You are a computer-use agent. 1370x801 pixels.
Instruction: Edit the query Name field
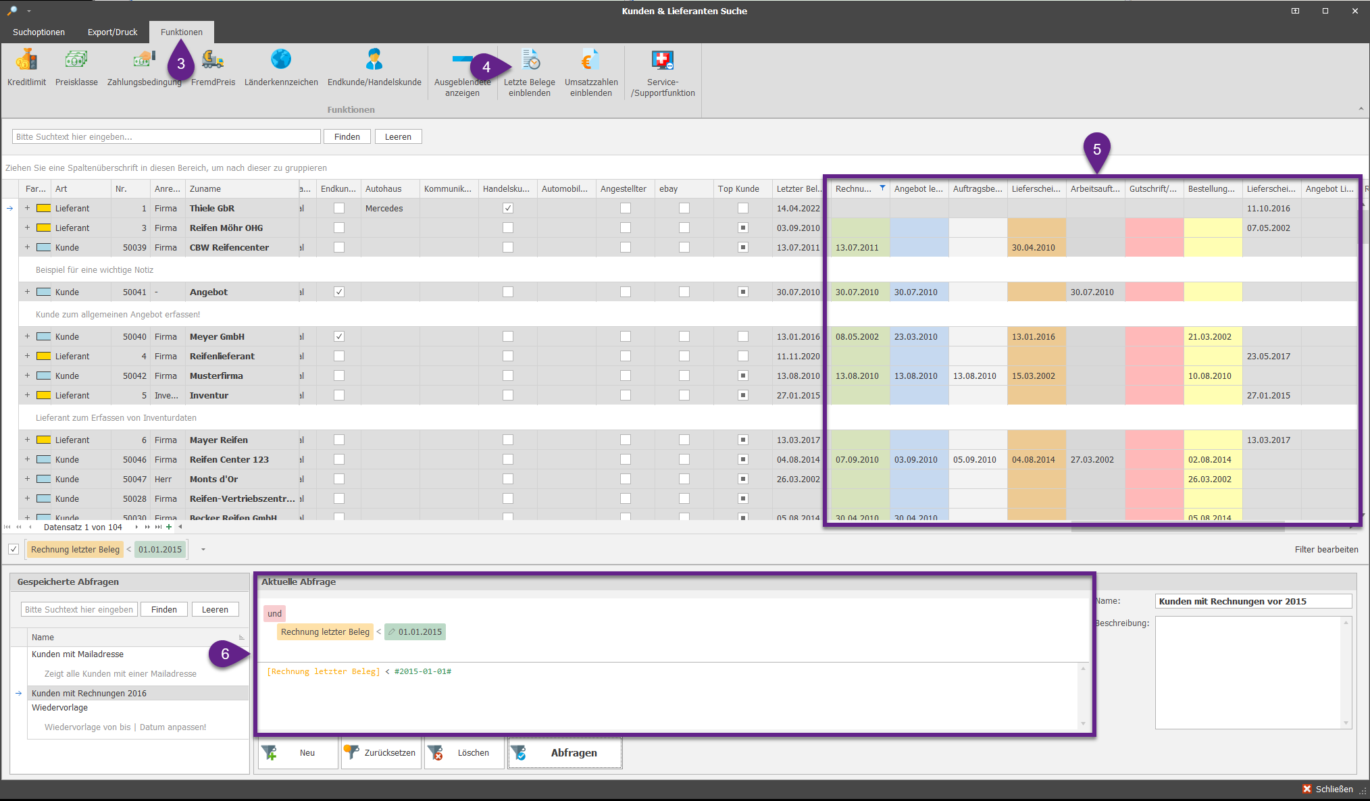pyautogui.click(x=1253, y=601)
